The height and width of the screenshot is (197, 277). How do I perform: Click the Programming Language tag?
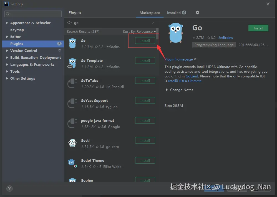(214, 45)
